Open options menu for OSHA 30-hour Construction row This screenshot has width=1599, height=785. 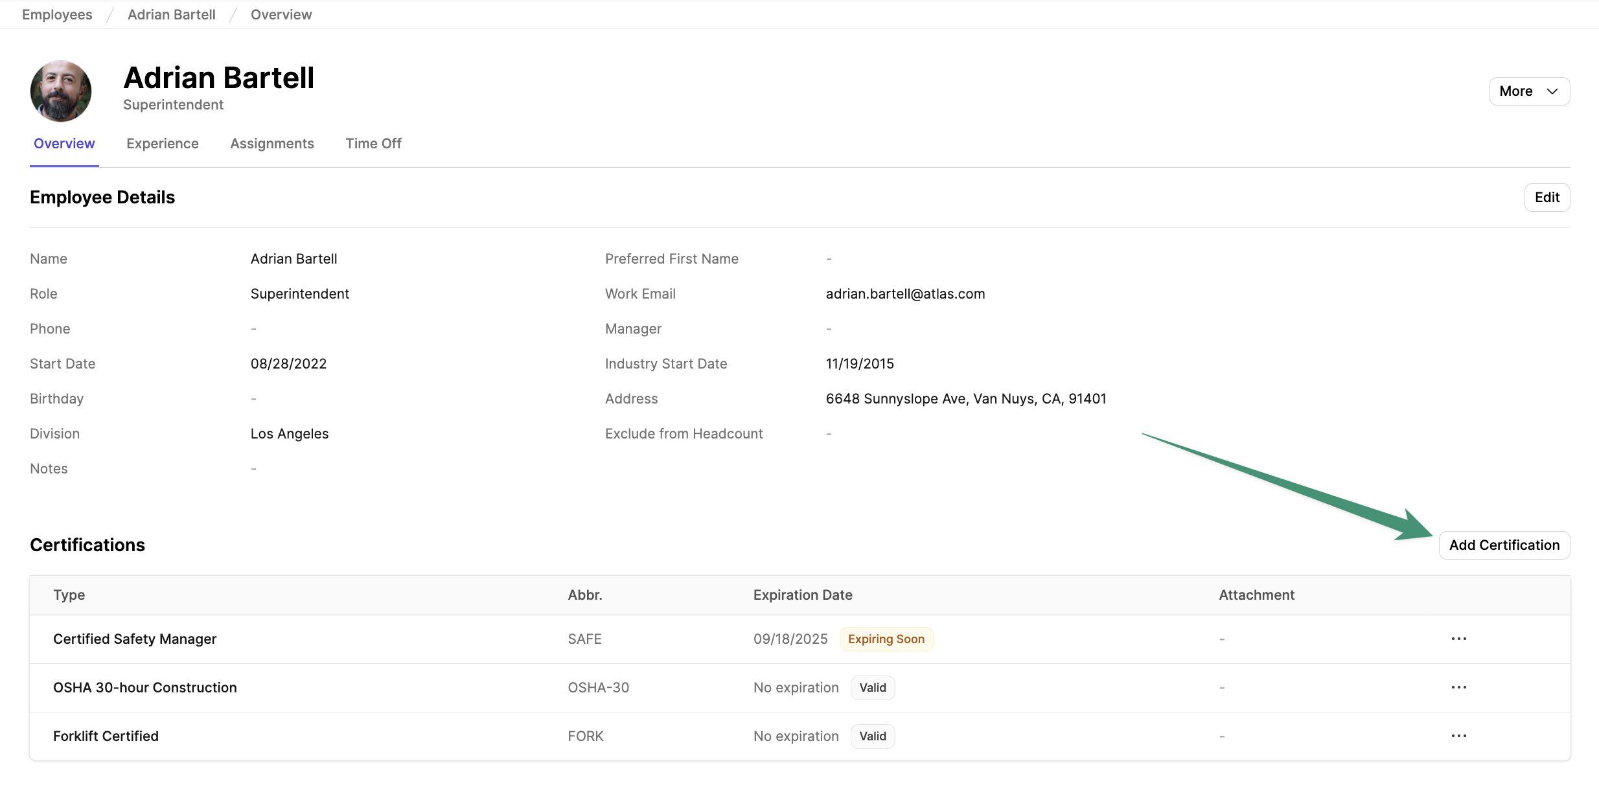click(x=1458, y=687)
